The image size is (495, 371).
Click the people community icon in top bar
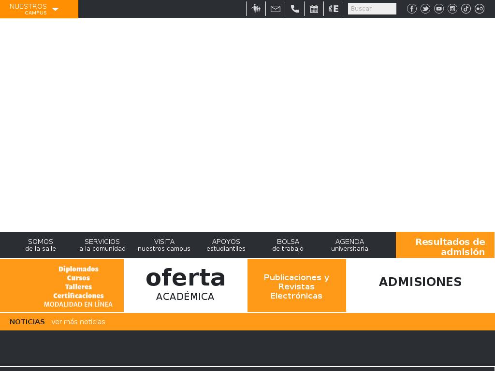tap(256, 9)
